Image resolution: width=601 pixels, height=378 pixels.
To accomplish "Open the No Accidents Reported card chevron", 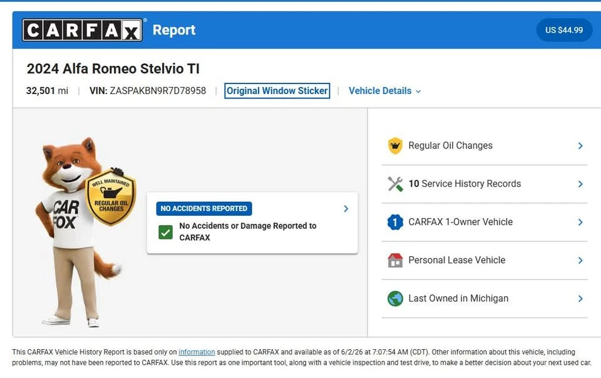I will point(346,208).
